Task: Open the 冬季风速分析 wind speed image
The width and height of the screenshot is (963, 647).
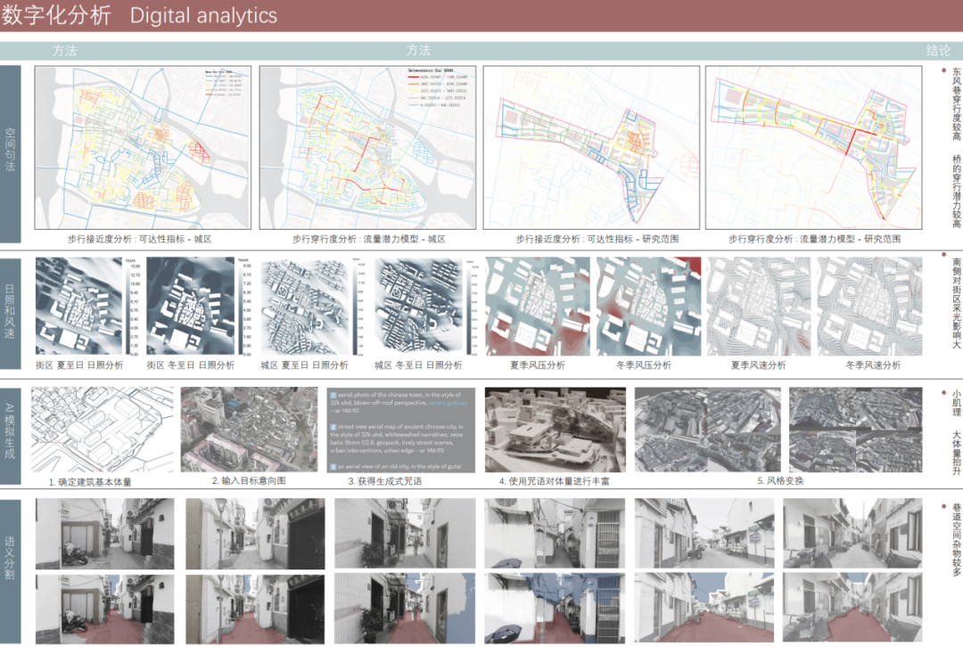Action: pyautogui.click(x=872, y=307)
